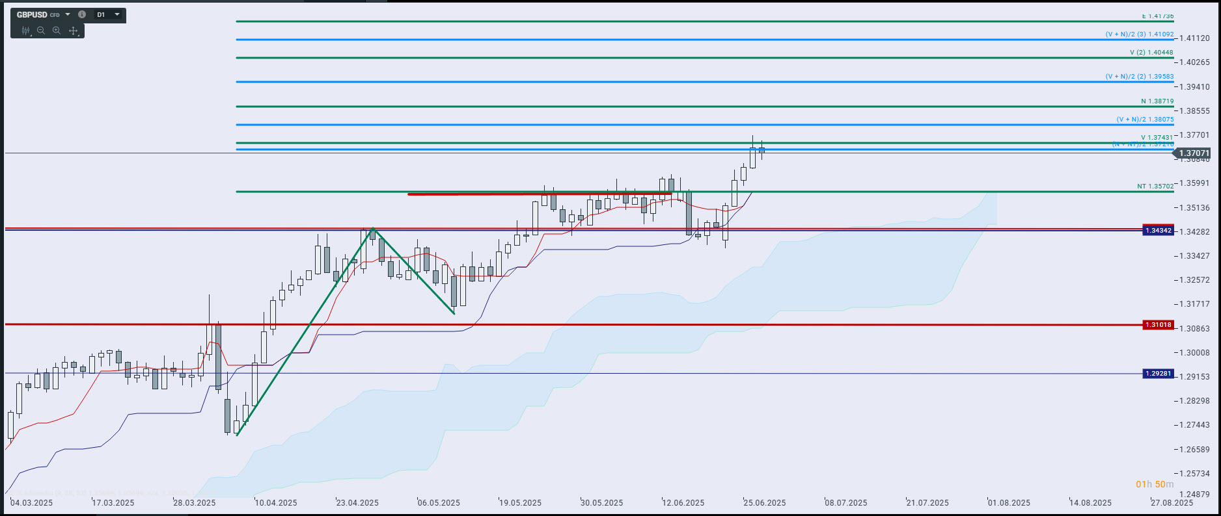Click the 12.06.2025 date on time axis
This screenshot has height=516, width=1221.
point(683,503)
